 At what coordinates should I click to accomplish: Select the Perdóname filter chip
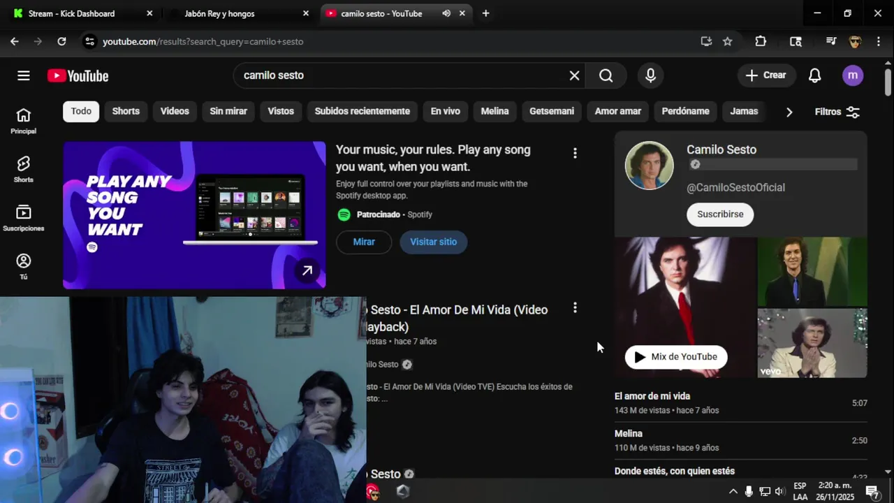[x=686, y=111]
